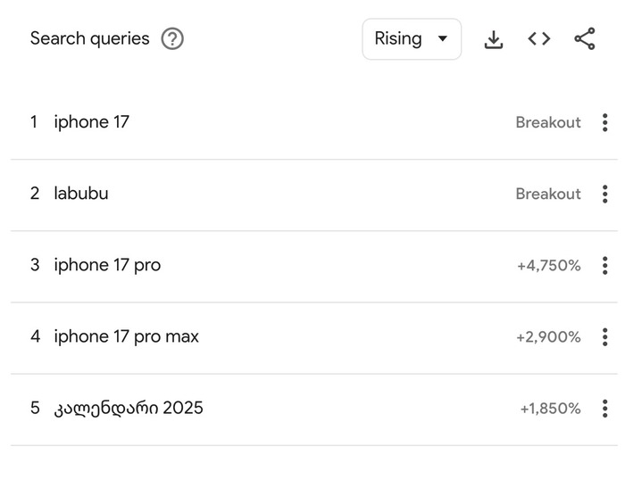
Task: Open the embed code option
Action: pyautogui.click(x=539, y=39)
